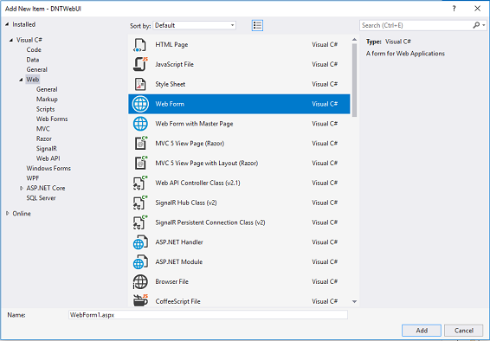
Task: Open the dialog help question mark
Action: coord(454,9)
